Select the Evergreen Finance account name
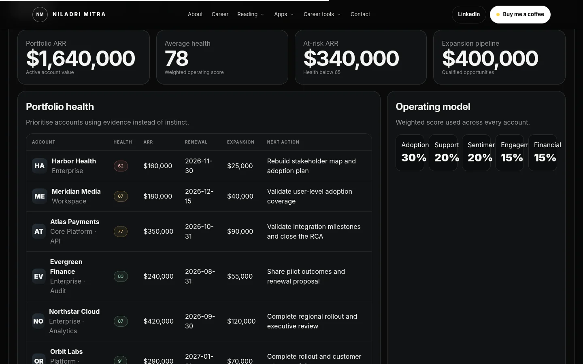Image resolution: width=583 pixels, height=364 pixels. pos(66,267)
